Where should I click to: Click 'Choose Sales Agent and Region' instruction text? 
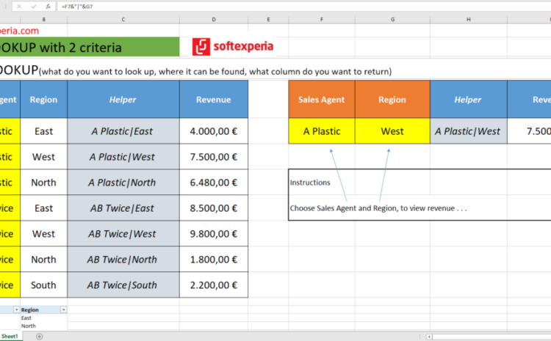point(378,208)
